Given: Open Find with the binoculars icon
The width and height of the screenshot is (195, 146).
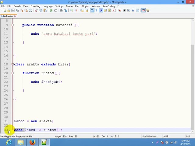Looking at the screenshot, I should (61, 10).
